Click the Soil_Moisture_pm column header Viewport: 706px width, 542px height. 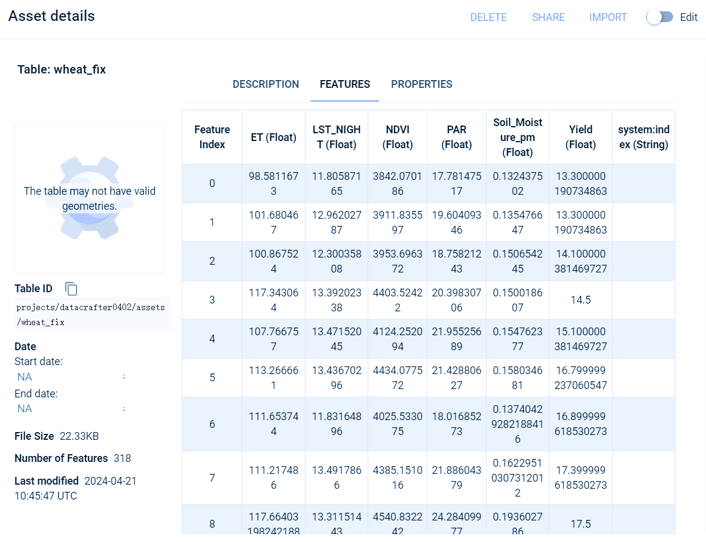pyautogui.click(x=517, y=137)
